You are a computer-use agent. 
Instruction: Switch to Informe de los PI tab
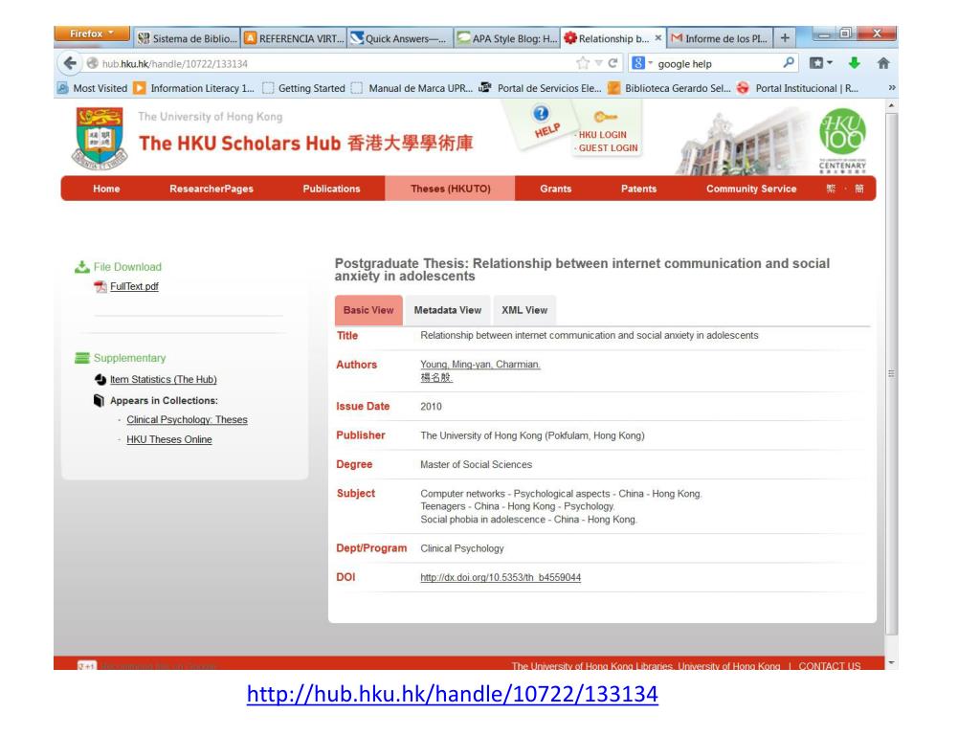click(x=720, y=38)
